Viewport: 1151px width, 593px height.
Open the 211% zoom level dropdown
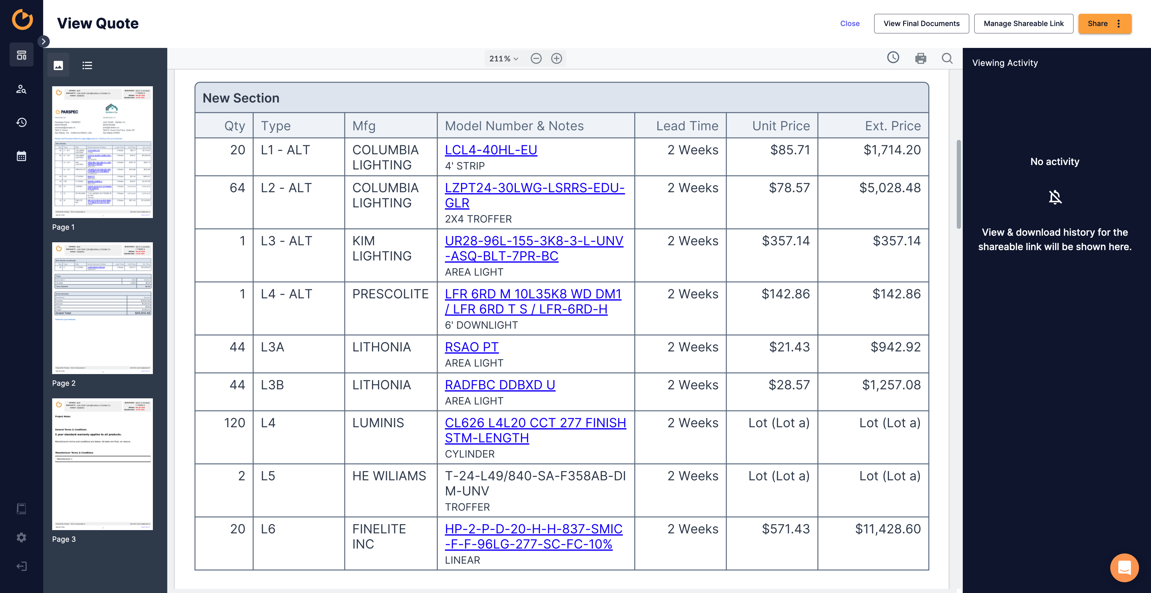(x=503, y=58)
